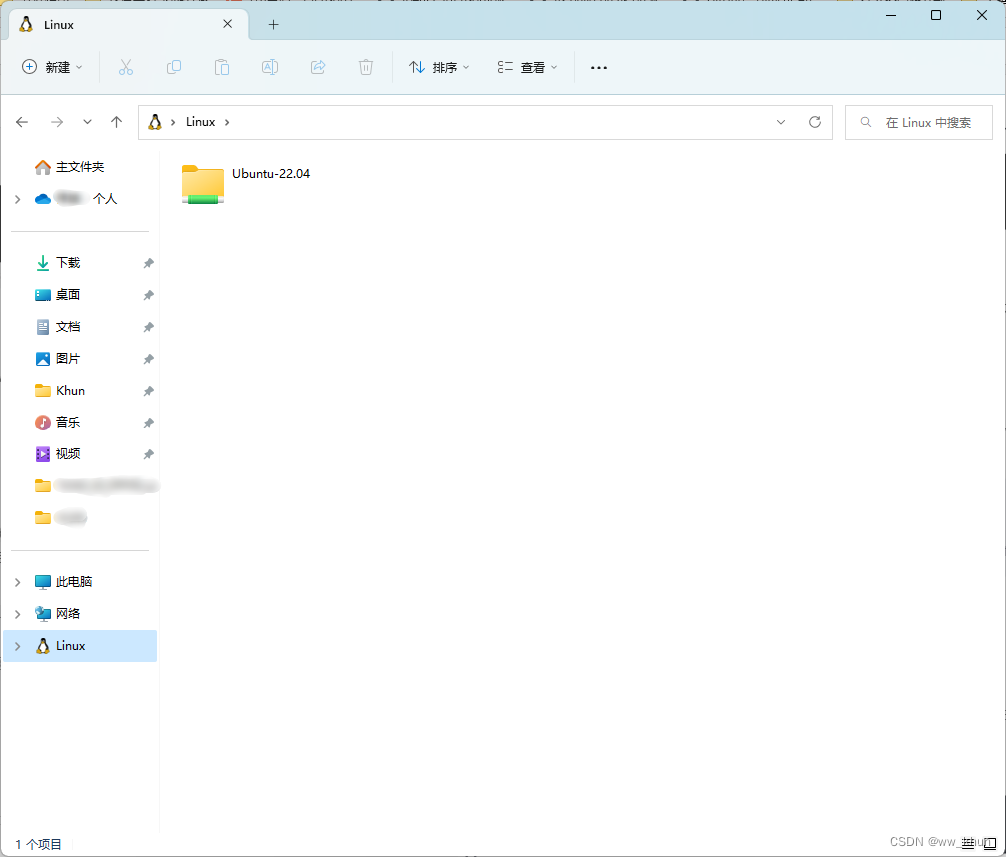
Task: Click the pin icon next to 桌面
Action: 148,295
